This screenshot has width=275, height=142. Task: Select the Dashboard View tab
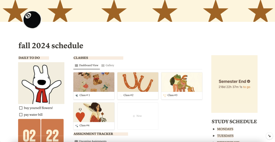pyautogui.click(x=87, y=65)
